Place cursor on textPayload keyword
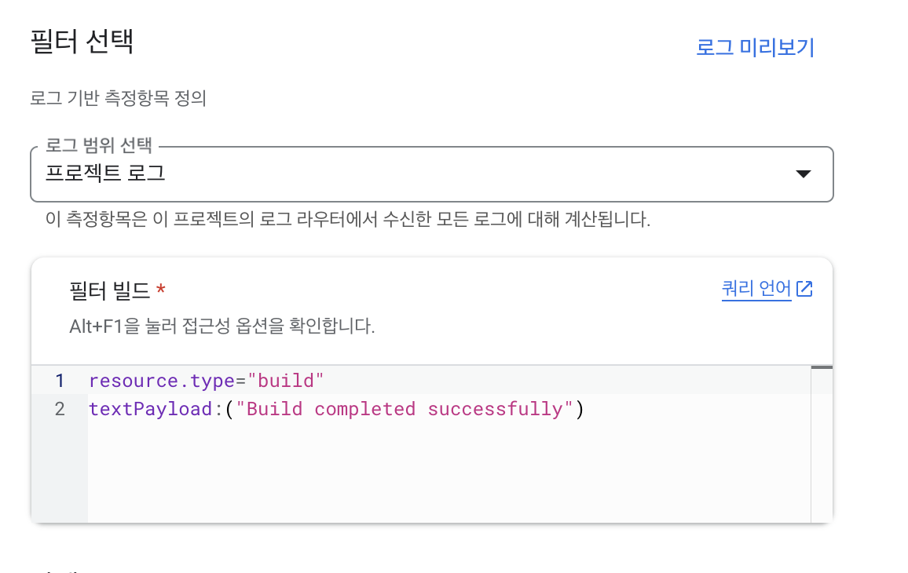 tap(151, 409)
